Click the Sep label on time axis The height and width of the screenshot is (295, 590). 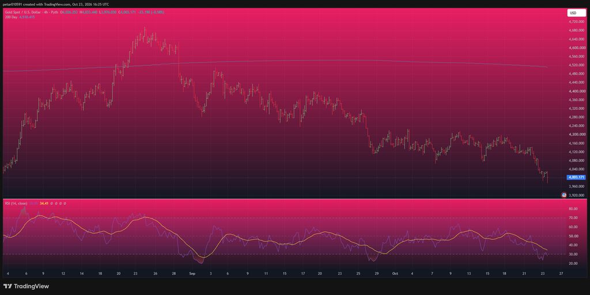tap(192, 274)
